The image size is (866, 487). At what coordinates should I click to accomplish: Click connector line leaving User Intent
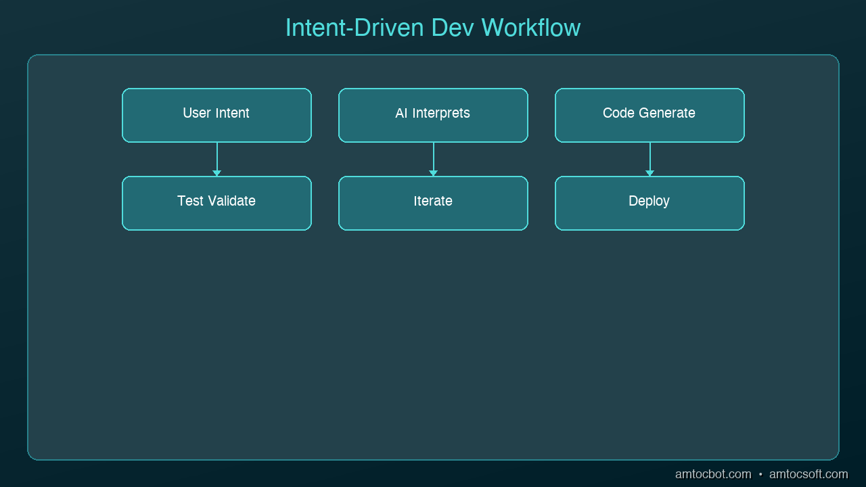(216, 156)
